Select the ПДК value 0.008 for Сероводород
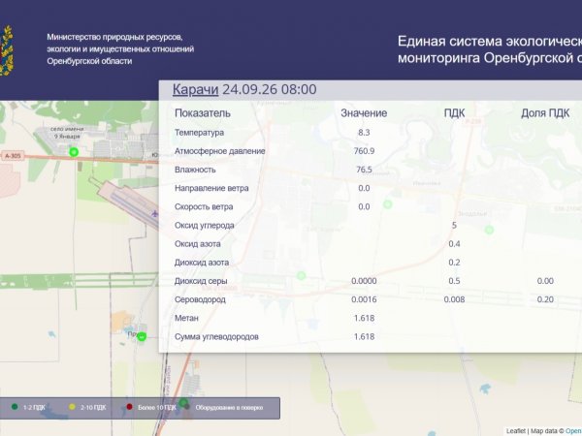Image resolution: width=582 pixels, height=436 pixels. click(x=454, y=299)
